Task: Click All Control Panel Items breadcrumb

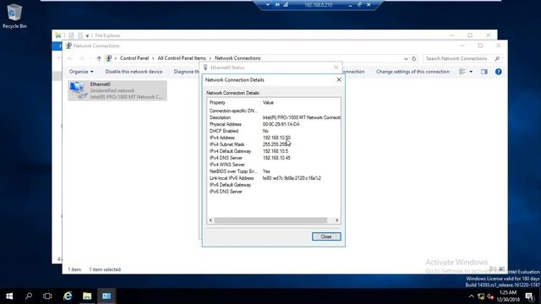Action: [182, 58]
